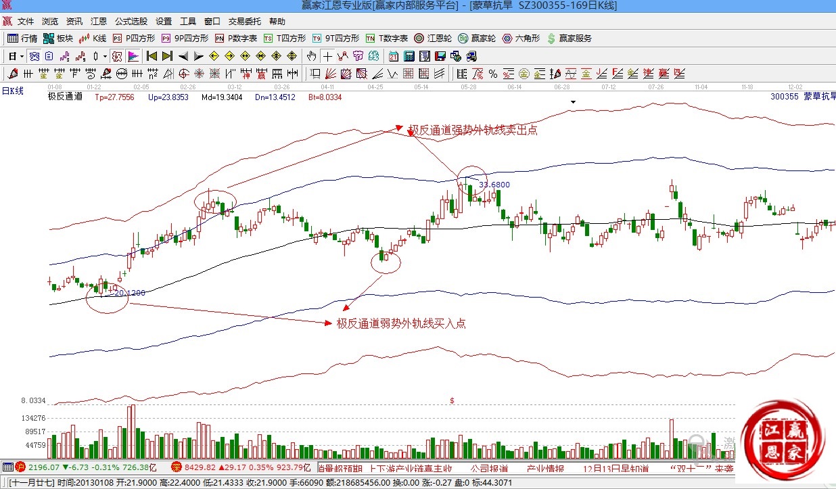Screen dimensions: 836x489
Task: Open the 交易委托 menu
Action: click(x=245, y=22)
